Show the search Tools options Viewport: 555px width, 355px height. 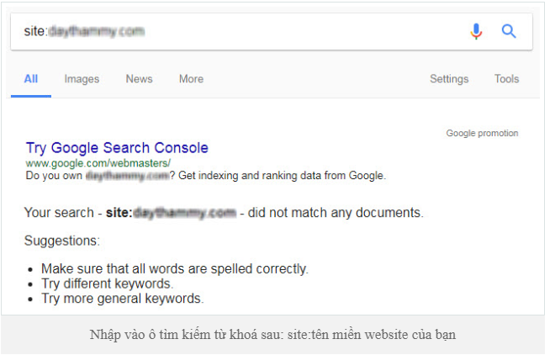tap(506, 79)
